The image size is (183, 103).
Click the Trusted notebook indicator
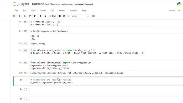[172, 11]
